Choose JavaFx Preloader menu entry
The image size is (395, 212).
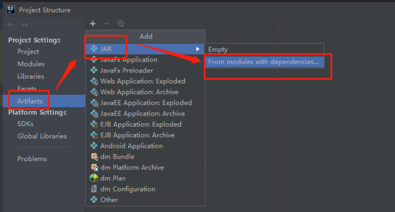tap(145, 70)
